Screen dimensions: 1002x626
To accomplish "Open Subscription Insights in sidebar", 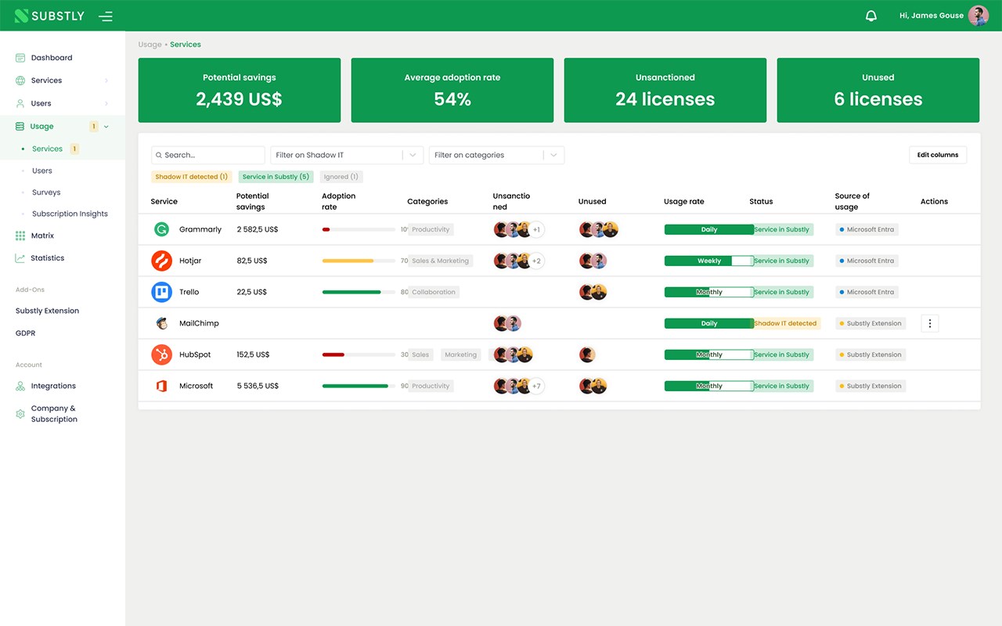I will tap(70, 214).
